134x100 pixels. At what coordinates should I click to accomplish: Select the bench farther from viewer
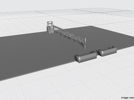pos(108,51)
